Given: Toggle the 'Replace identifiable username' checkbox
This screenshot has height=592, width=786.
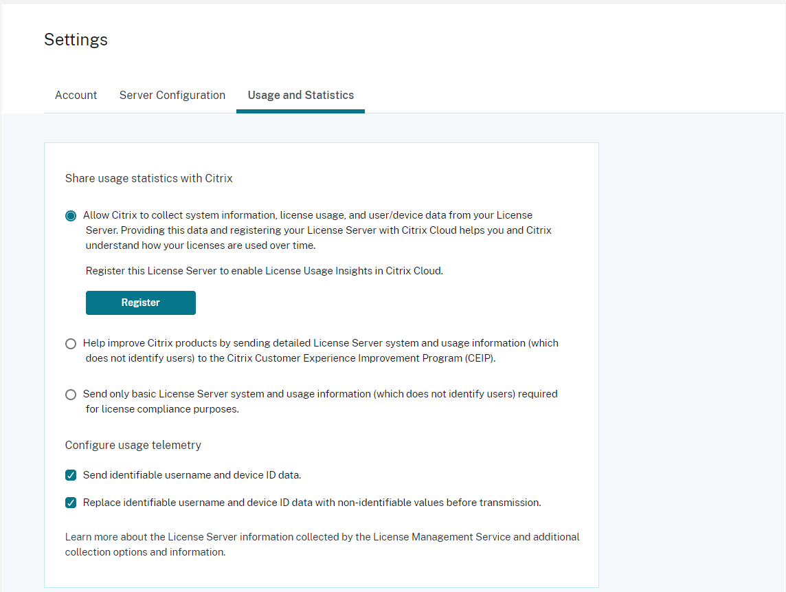Looking at the screenshot, I should (71, 503).
